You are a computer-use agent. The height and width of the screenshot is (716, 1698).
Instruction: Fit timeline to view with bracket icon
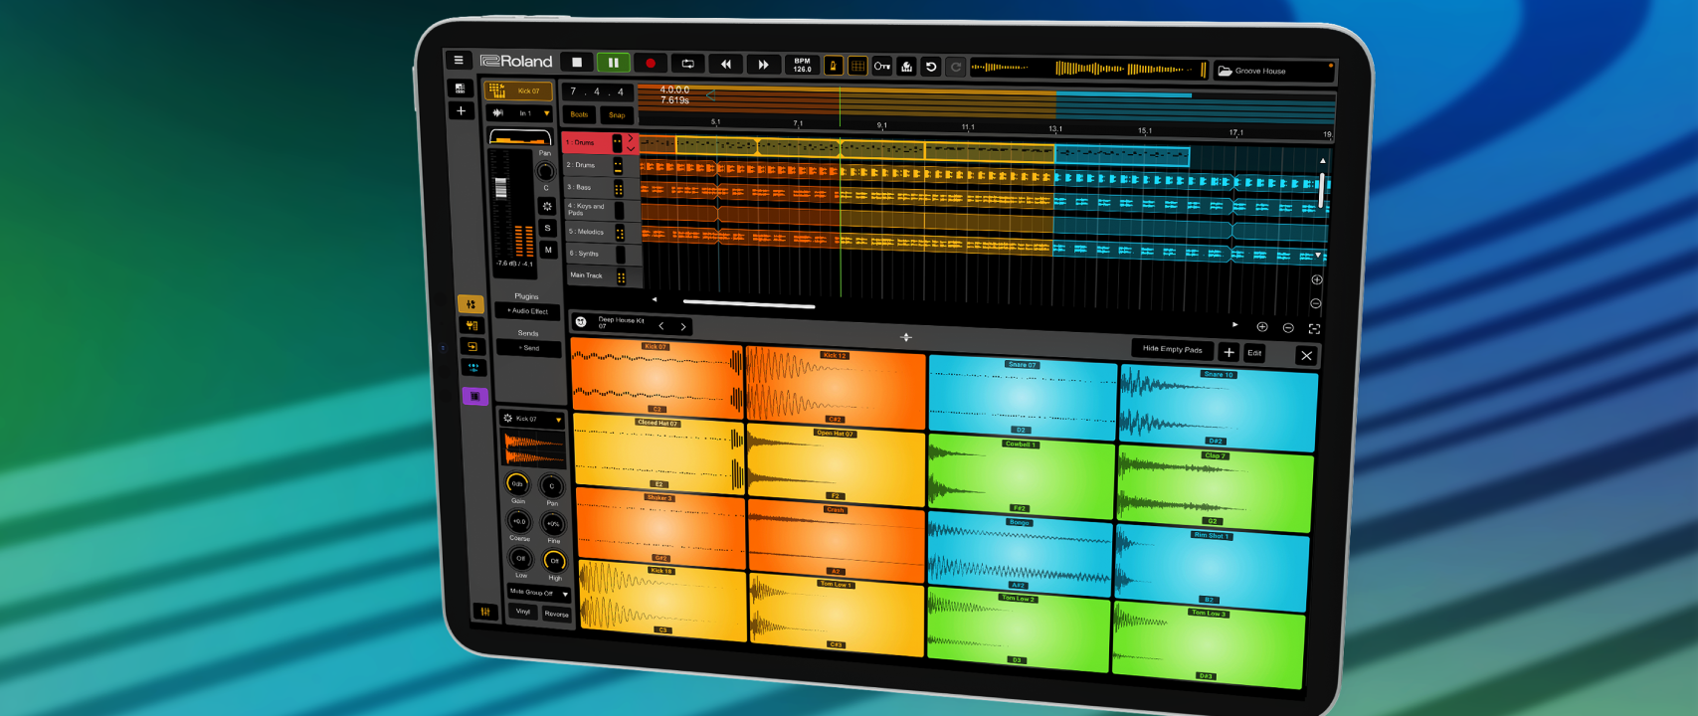[1314, 328]
